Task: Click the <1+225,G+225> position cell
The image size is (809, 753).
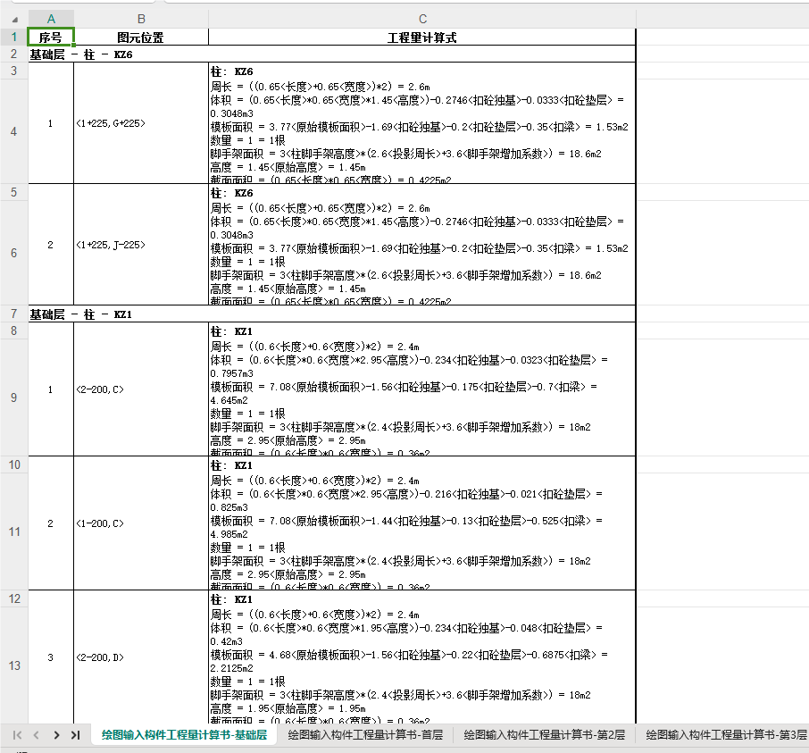Action: click(x=141, y=123)
